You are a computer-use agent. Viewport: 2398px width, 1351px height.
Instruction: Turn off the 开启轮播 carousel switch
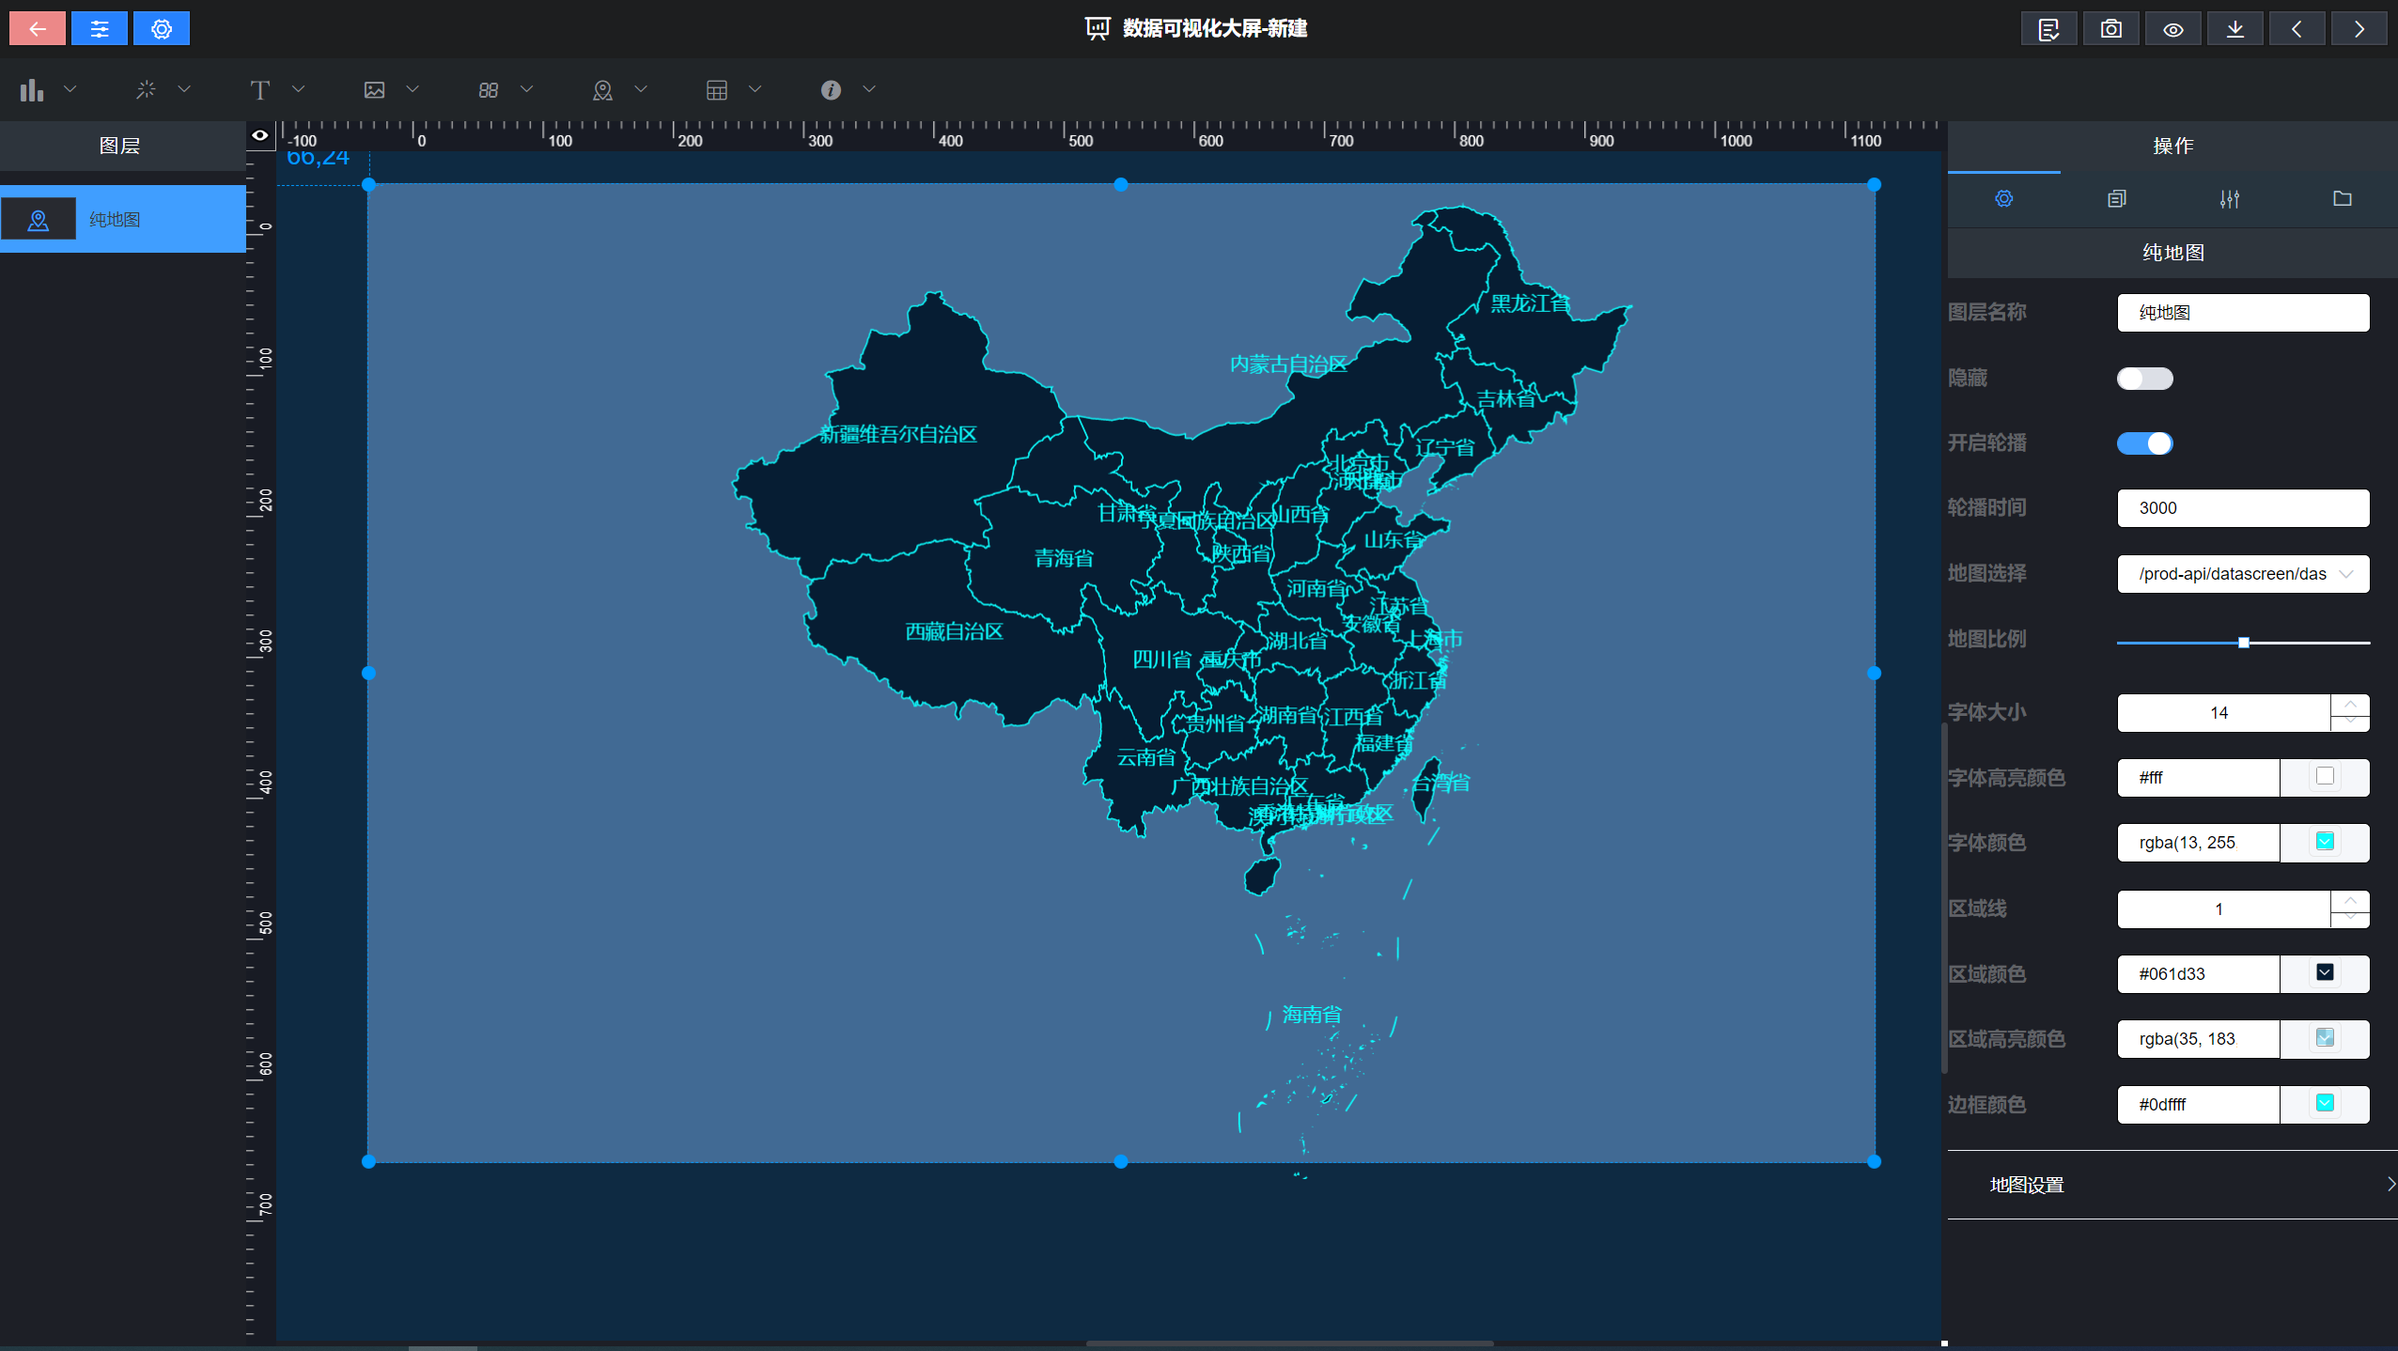pyautogui.click(x=2145, y=443)
